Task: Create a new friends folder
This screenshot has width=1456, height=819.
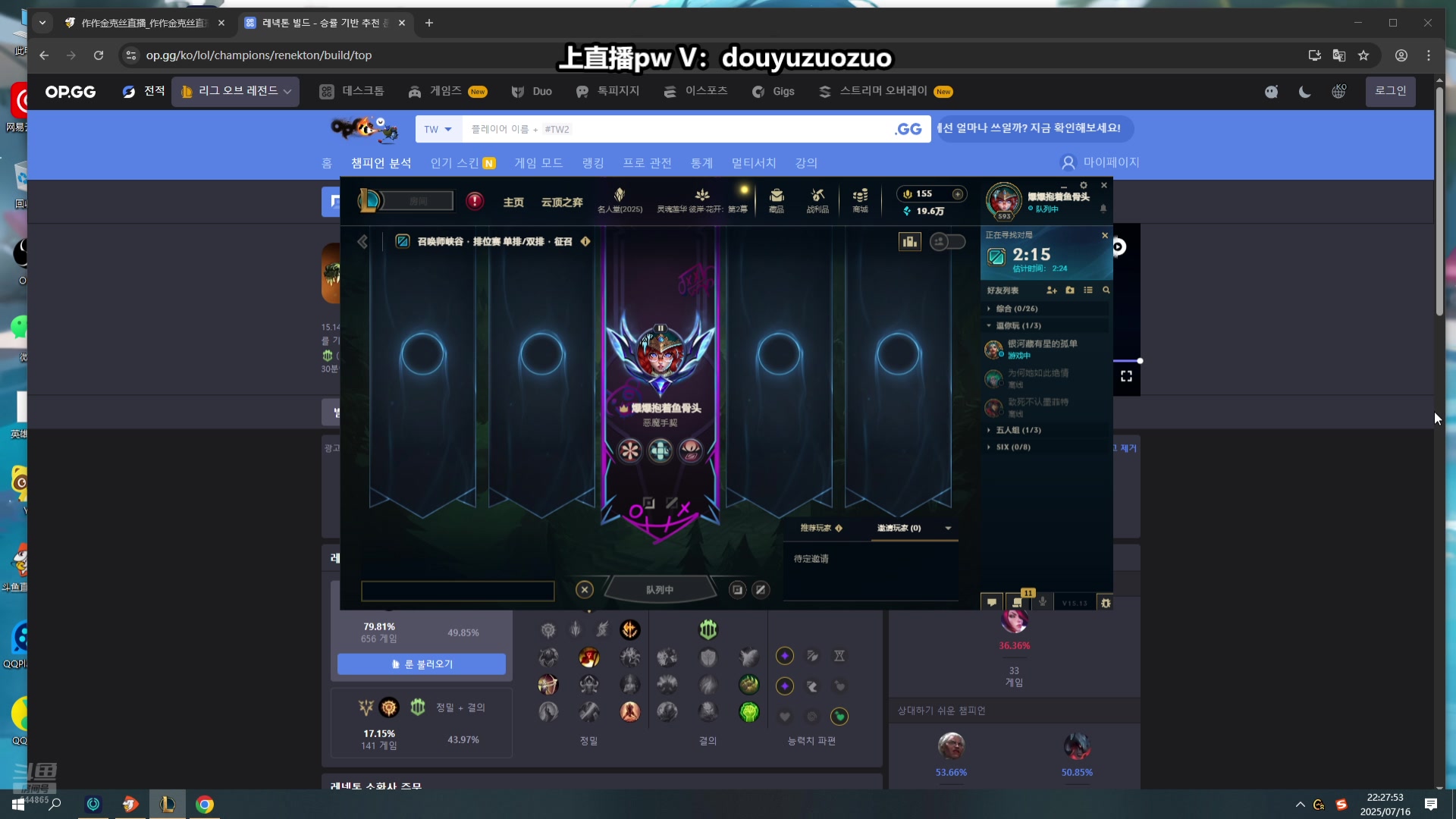Action: (1070, 290)
